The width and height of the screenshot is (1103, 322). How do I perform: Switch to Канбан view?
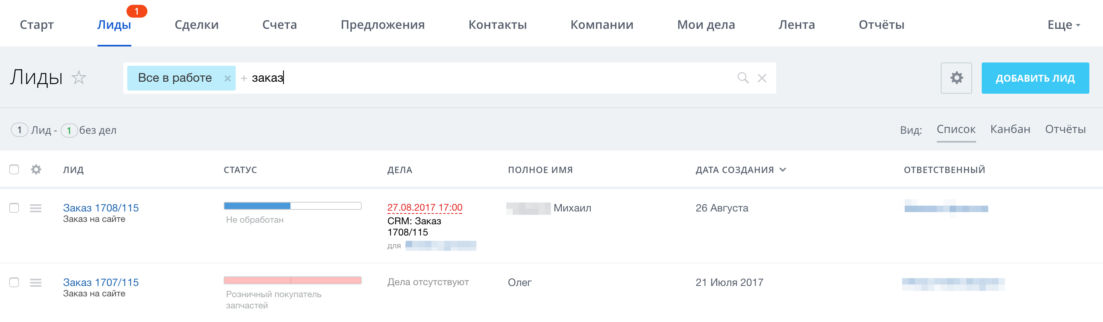(1010, 129)
